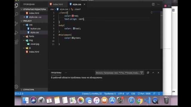Change indentation via Пробелов status item
The width and height of the screenshot is (191, 107).
pos(110,94)
